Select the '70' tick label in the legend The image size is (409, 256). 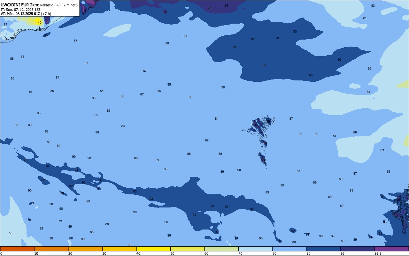pyautogui.click(x=240, y=253)
